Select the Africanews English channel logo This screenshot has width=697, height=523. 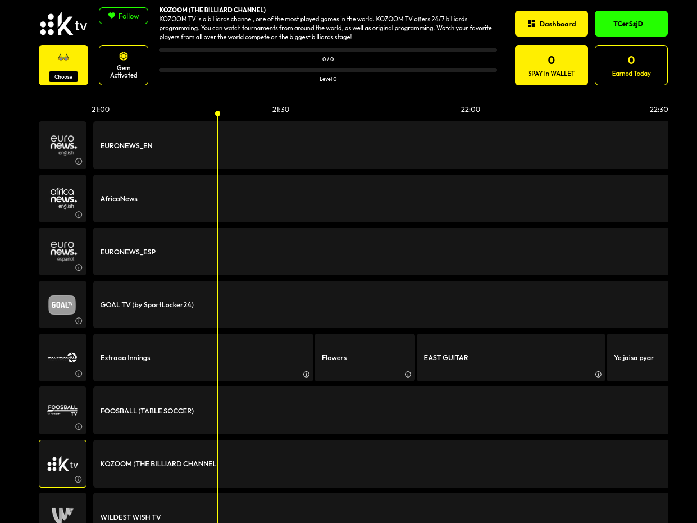tap(63, 198)
